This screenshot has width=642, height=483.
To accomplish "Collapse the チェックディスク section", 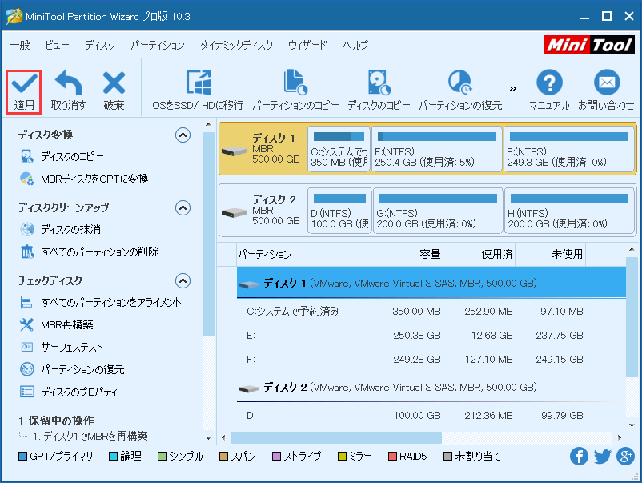I will (183, 280).
